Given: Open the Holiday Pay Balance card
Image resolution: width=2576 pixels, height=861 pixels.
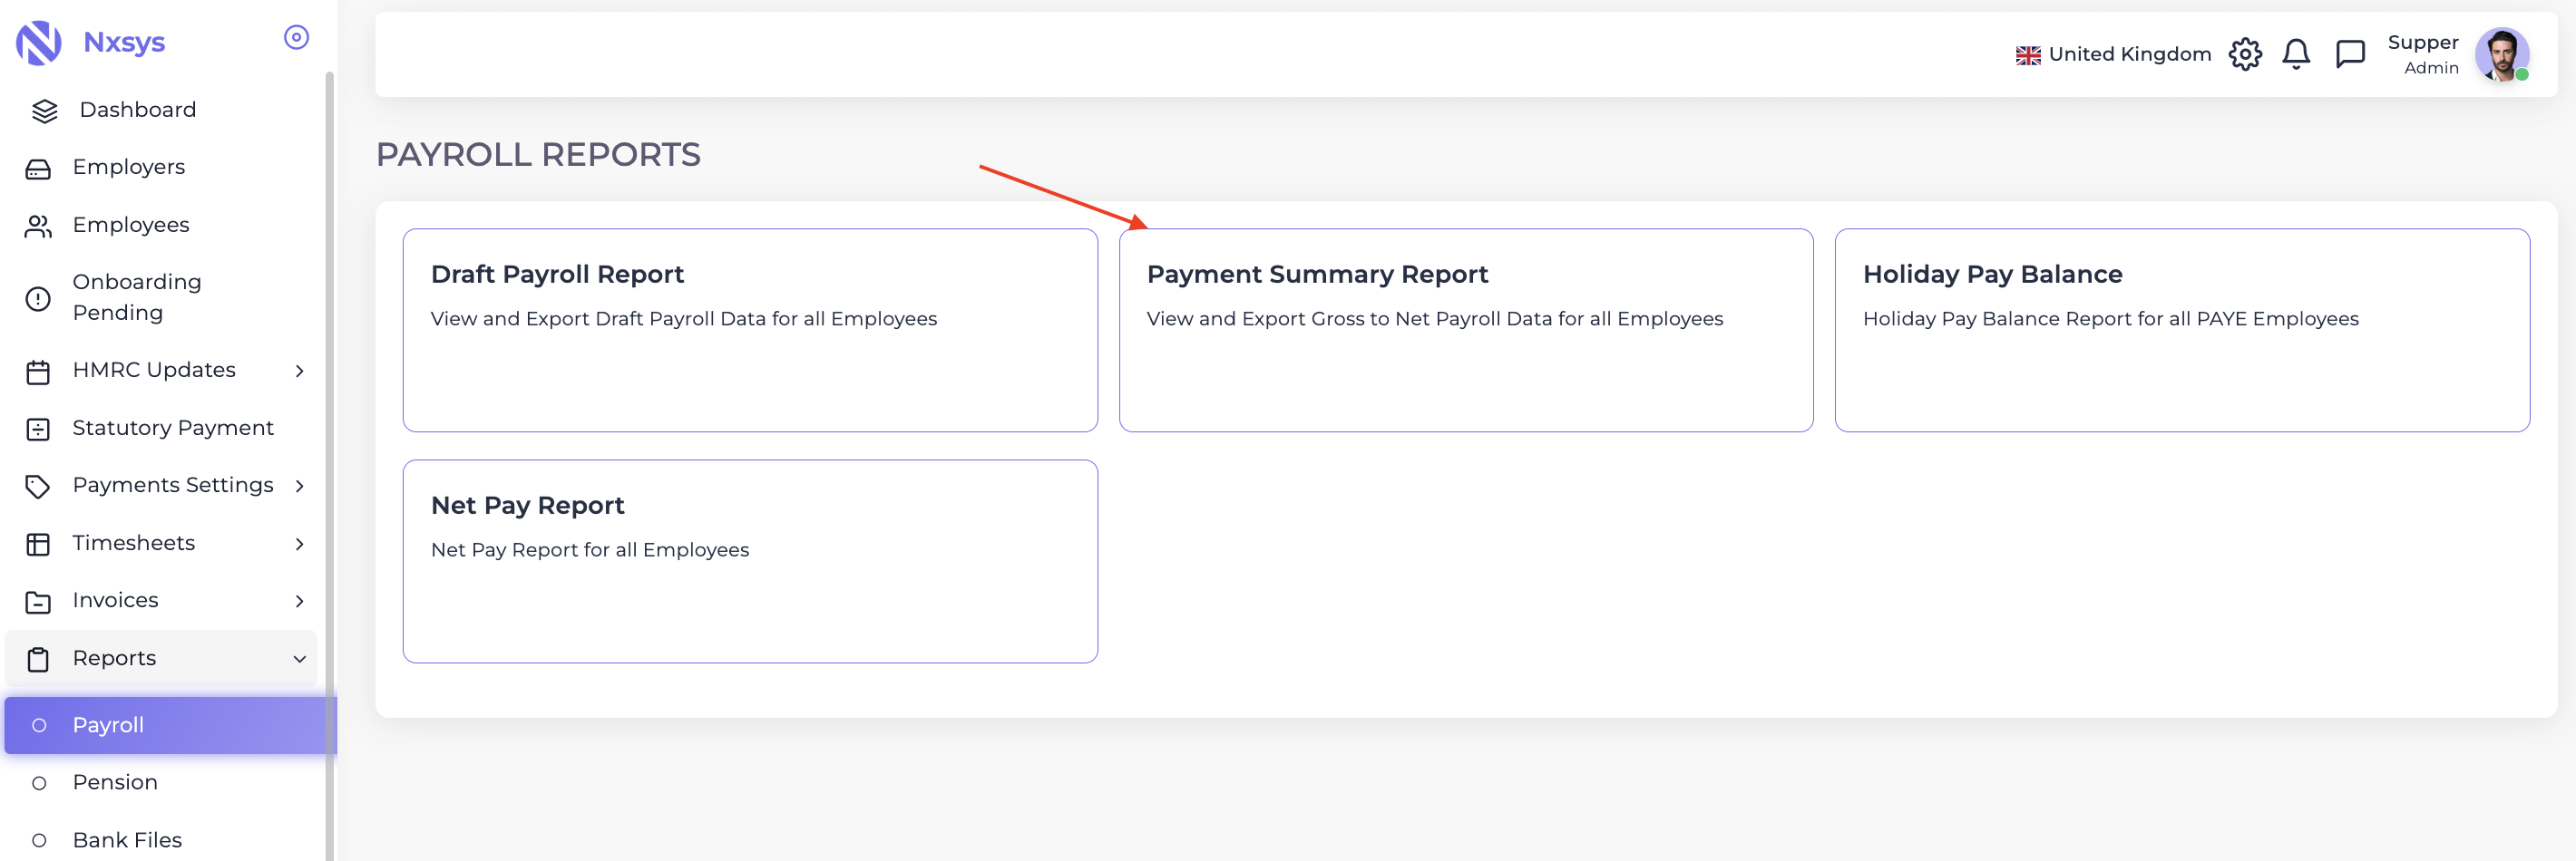Looking at the screenshot, I should pyautogui.click(x=2182, y=331).
